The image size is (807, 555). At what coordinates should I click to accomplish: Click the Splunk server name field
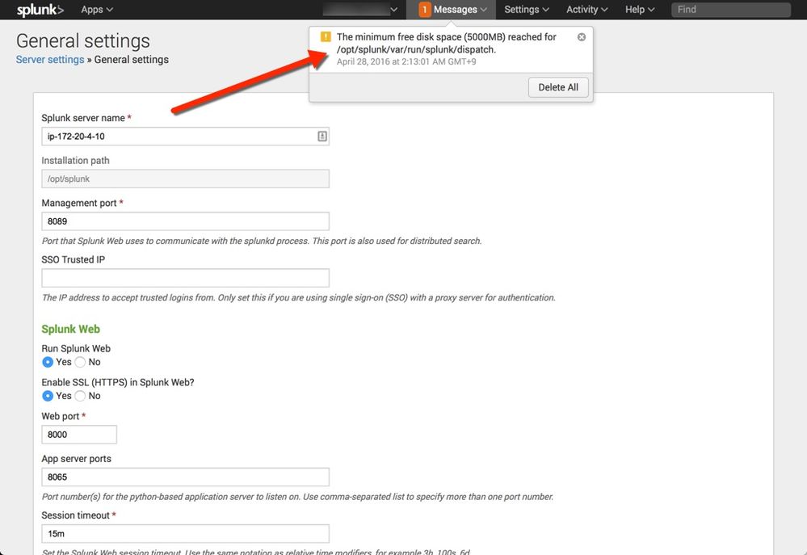(185, 137)
